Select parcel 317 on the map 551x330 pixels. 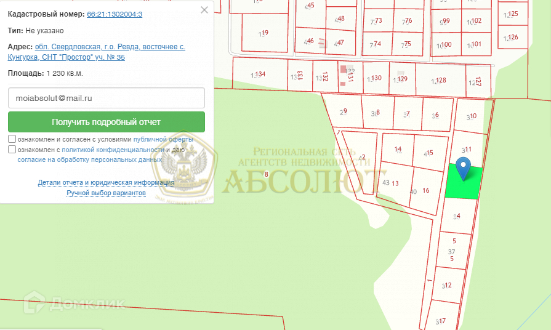point(441,321)
